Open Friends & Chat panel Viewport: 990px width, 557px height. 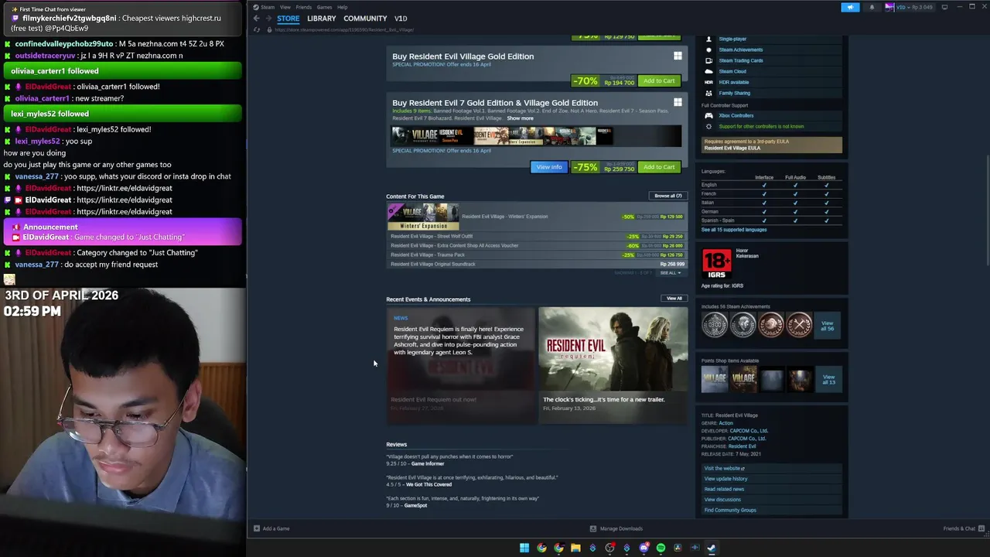[x=964, y=528]
